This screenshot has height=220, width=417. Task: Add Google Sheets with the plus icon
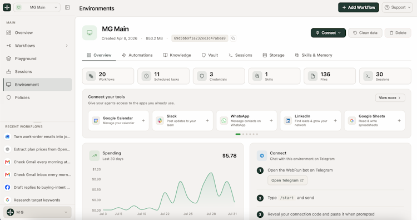tap(399, 121)
